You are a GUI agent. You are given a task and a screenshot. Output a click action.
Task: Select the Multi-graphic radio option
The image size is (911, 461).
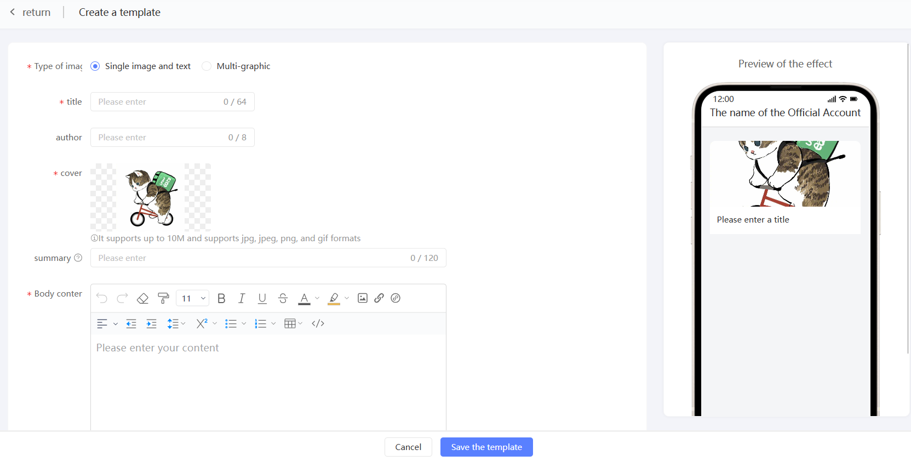(x=207, y=66)
